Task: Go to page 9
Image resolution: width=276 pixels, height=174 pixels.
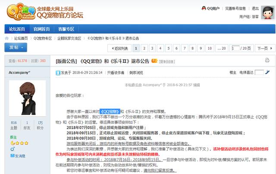Action: point(201,48)
